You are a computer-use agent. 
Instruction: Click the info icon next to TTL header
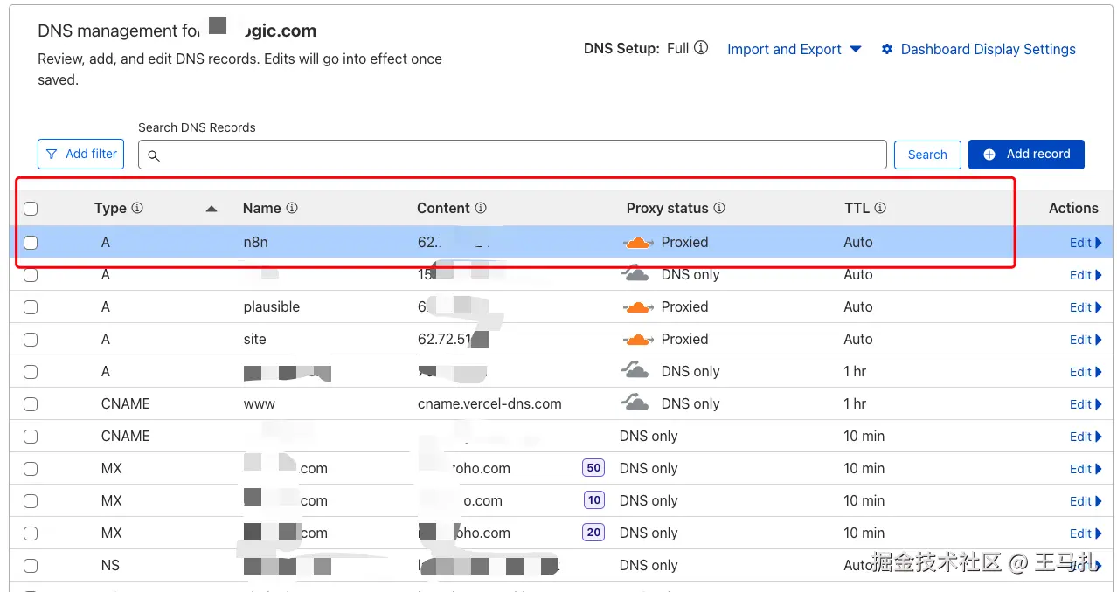tap(880, 209)
